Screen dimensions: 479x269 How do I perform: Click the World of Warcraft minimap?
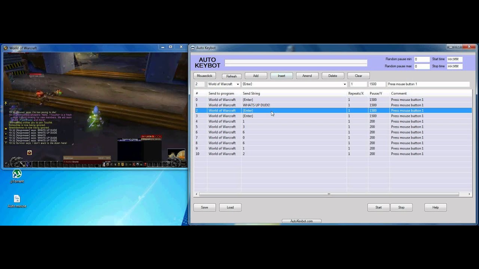point(176,155)
